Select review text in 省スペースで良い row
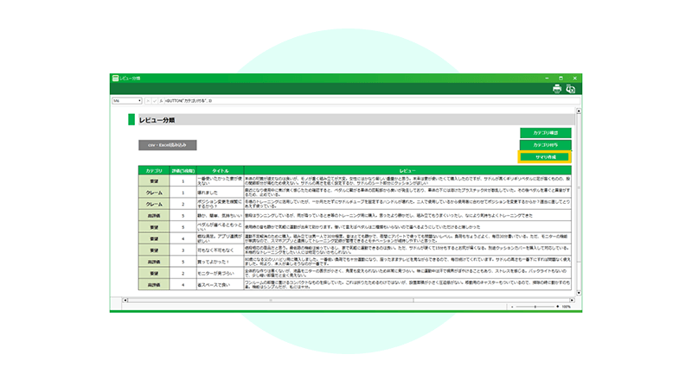This screenshot has height=380, width=692. 407,285
